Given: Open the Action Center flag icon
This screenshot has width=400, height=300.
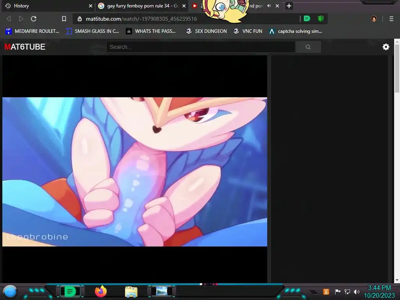Looking at the screenshot, I should click(337, 291).
